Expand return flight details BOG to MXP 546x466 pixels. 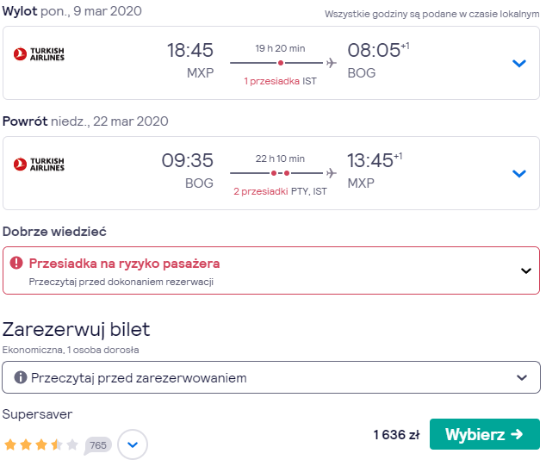(x=518, y=173)
